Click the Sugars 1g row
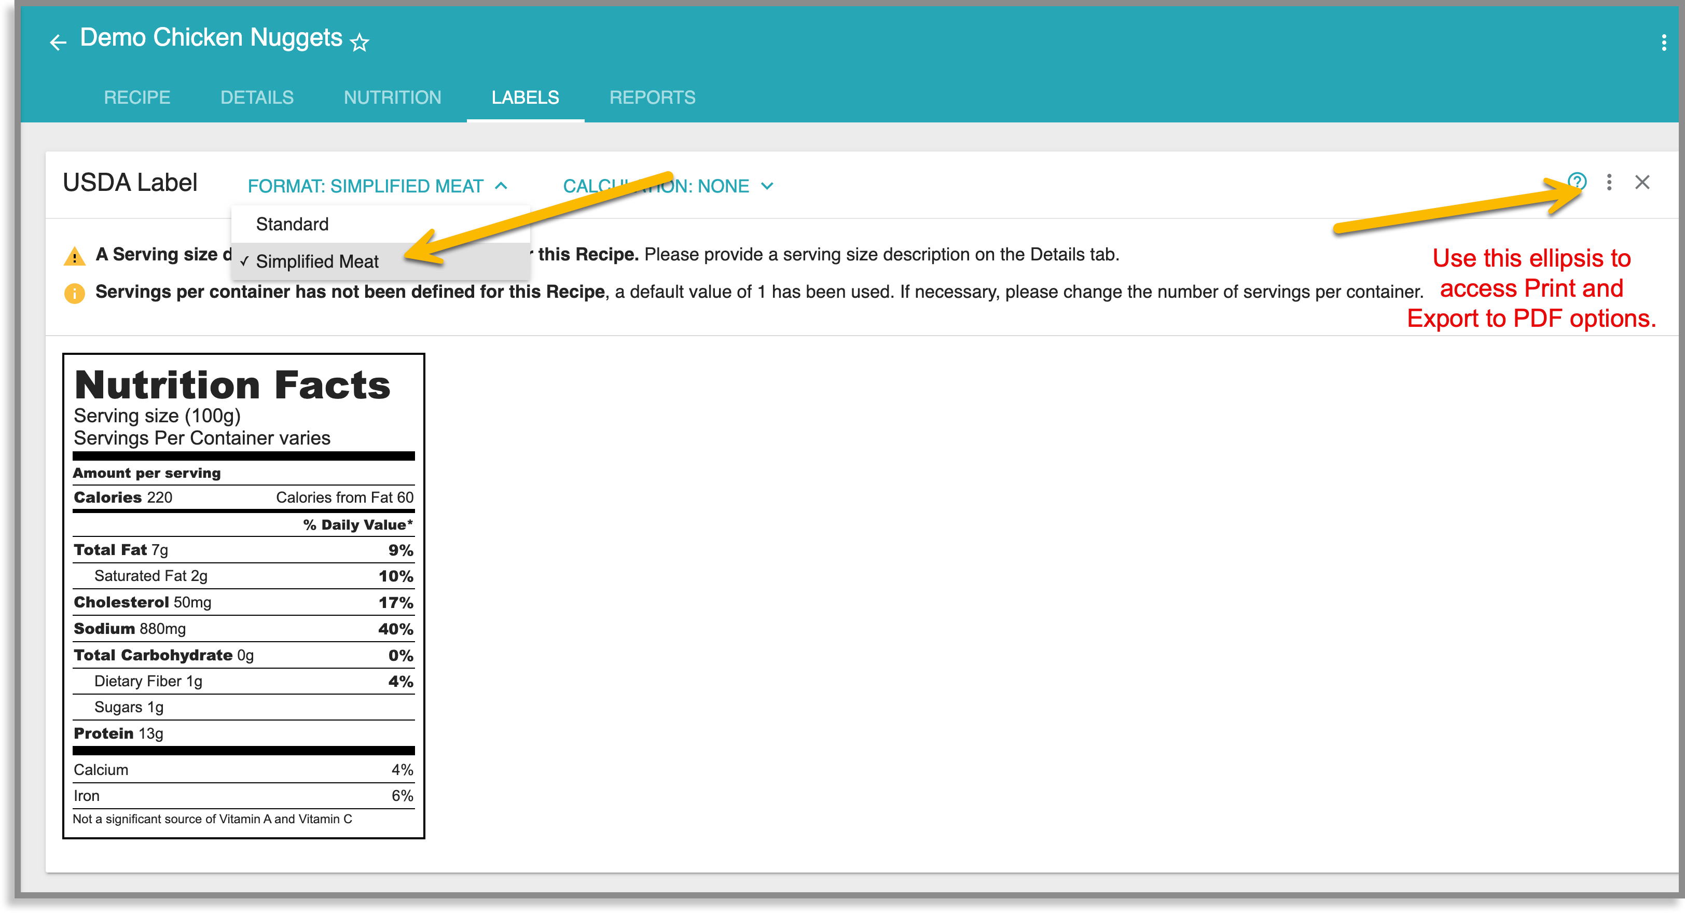 pyautogui.click(x=243, y=708)
